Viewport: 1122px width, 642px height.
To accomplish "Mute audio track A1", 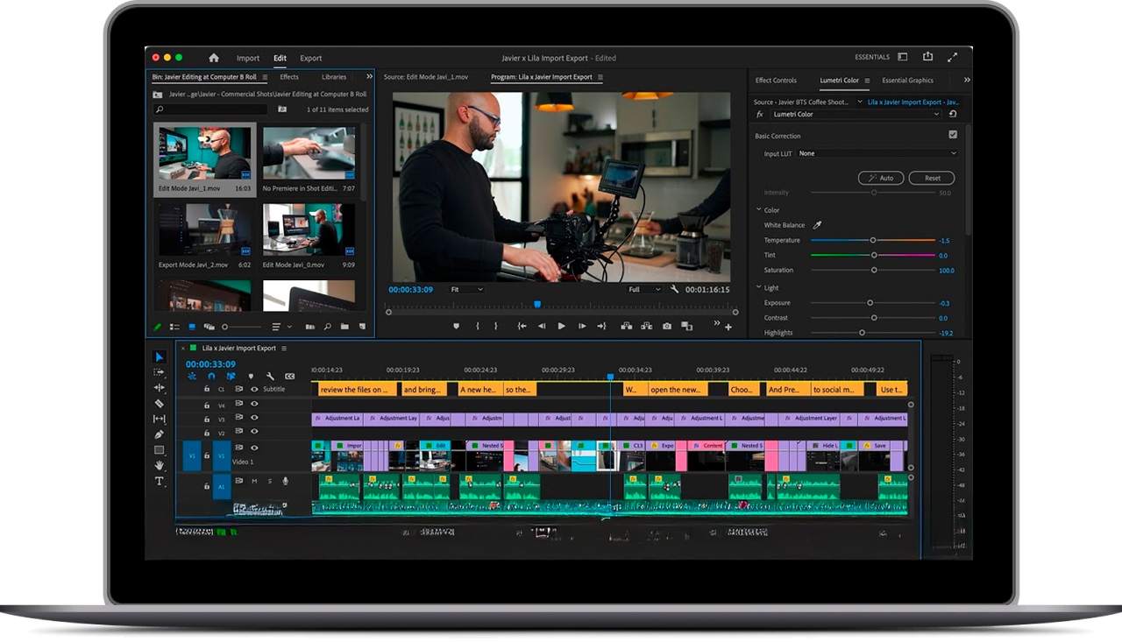I will (x=254, y=481).
